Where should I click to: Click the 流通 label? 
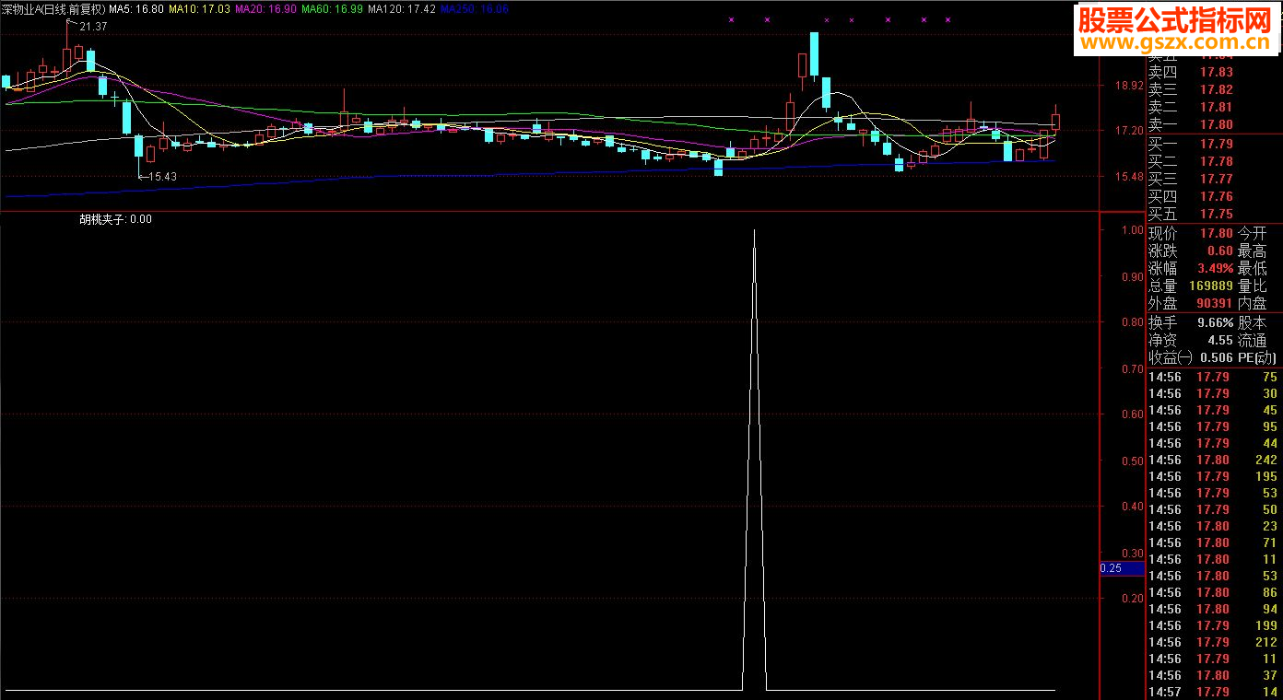[x=1252, y=341]
